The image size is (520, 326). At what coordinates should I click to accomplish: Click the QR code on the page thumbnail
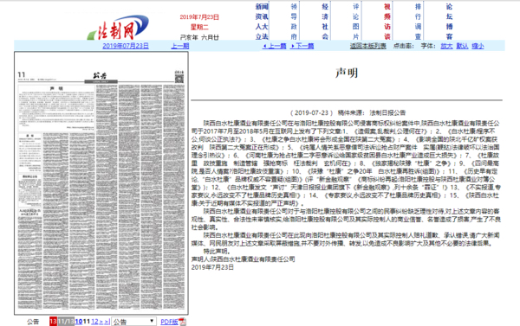(179, 79)
